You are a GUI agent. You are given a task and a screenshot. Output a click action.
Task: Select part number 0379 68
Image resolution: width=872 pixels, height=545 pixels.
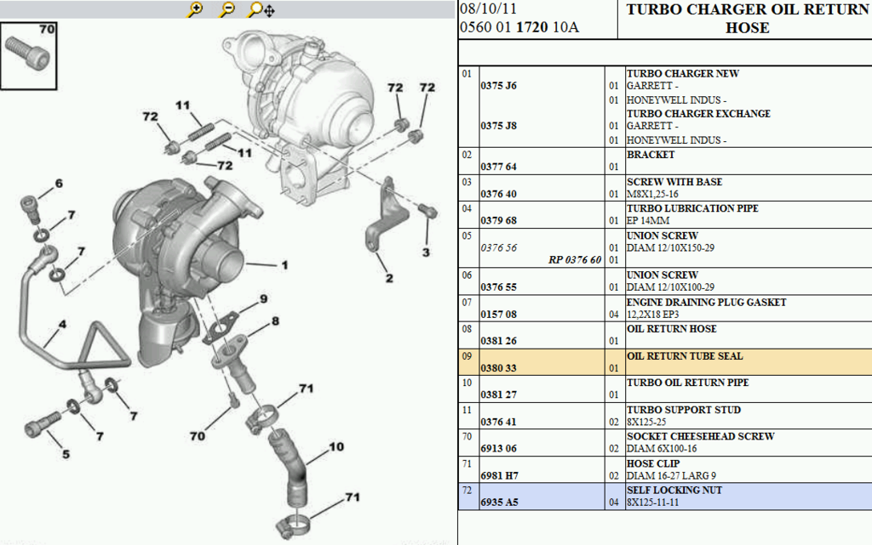click(499, 220)
